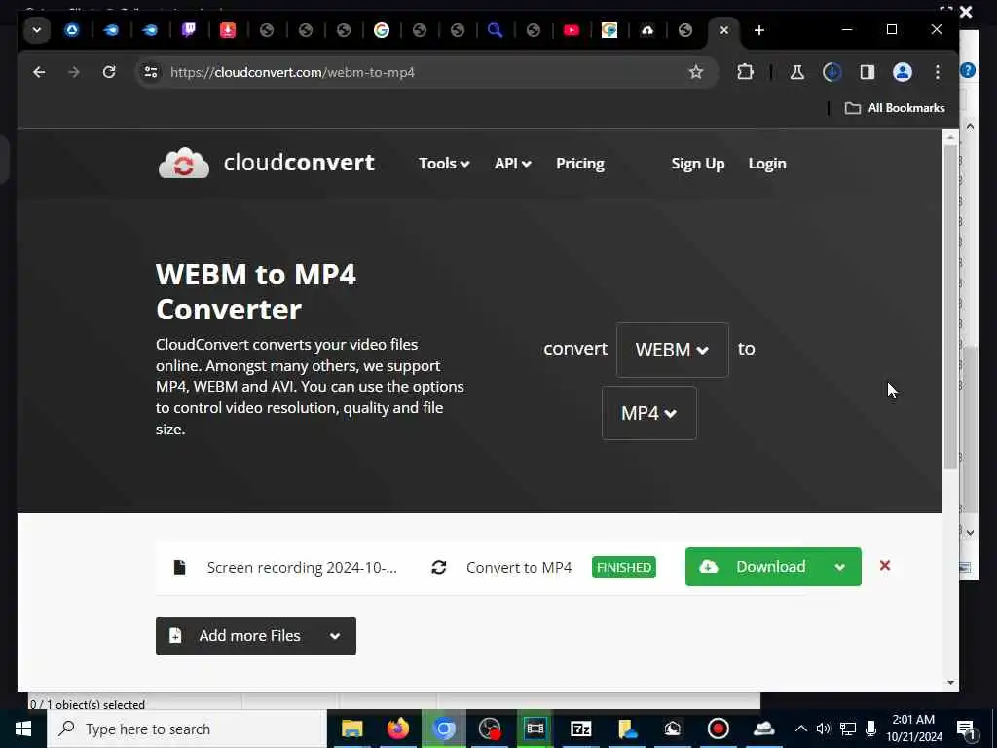Go back to previous page
The height and width of the screenshot is (748, 997).
(39, 72)
